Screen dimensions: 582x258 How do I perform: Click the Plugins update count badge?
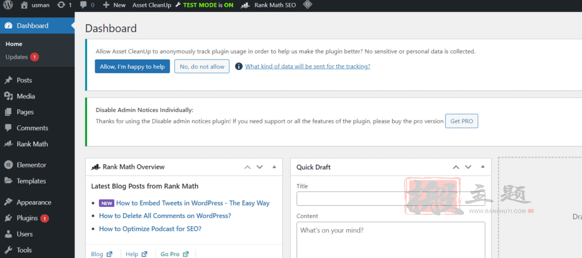pos(44,218)
